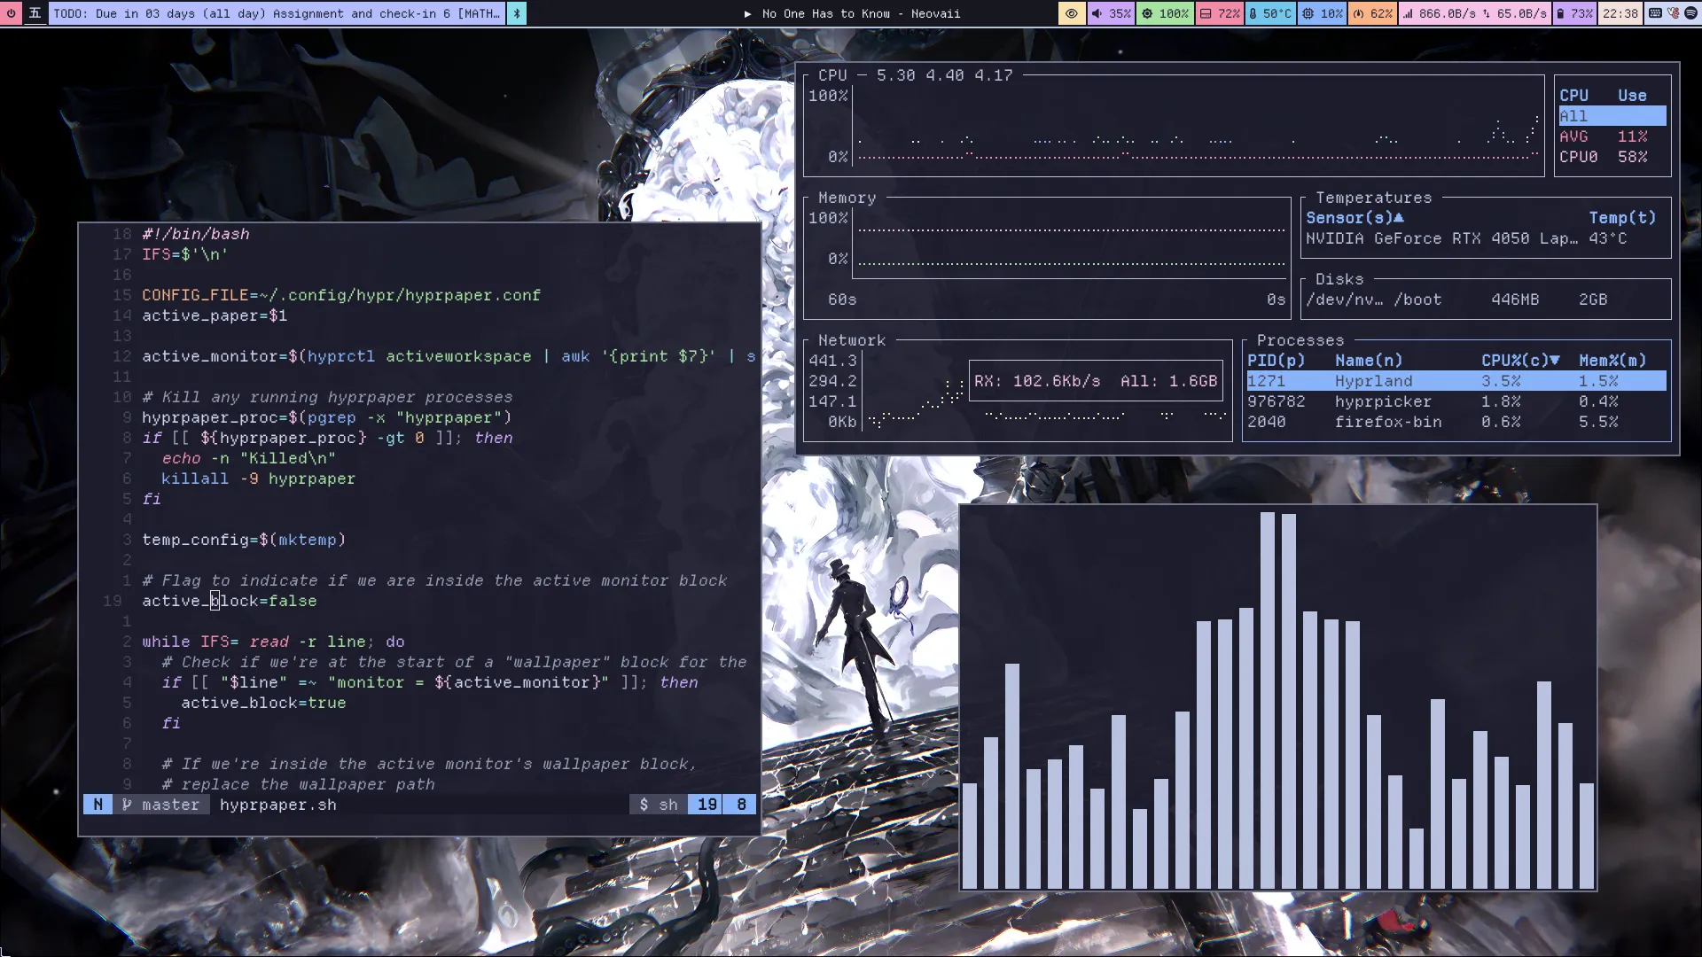
Task: Click the CPU widget title with load averages
Action: point(915,75)
